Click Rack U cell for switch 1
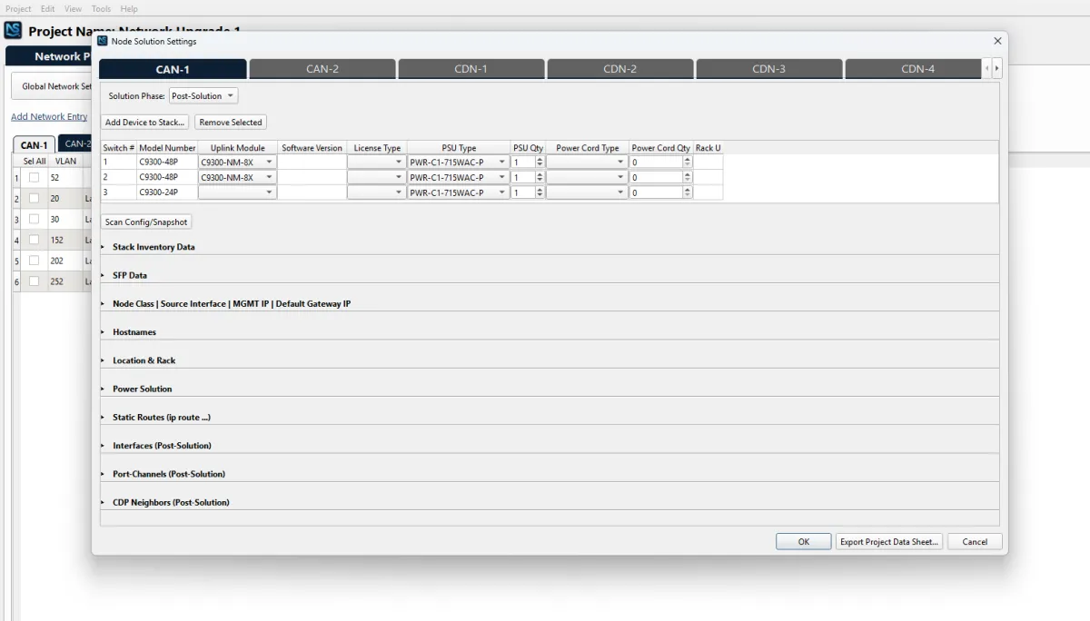 [708, 163]
